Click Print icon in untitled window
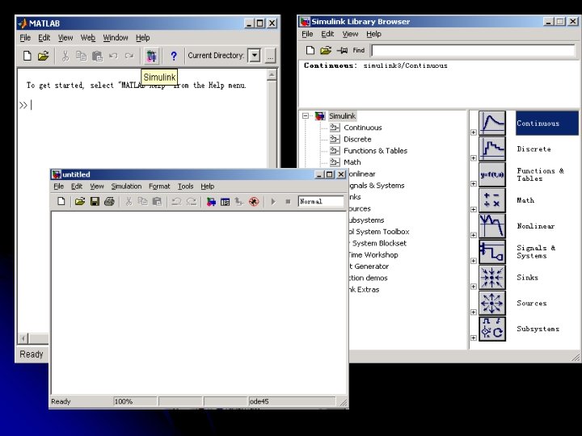 point(109,201)
